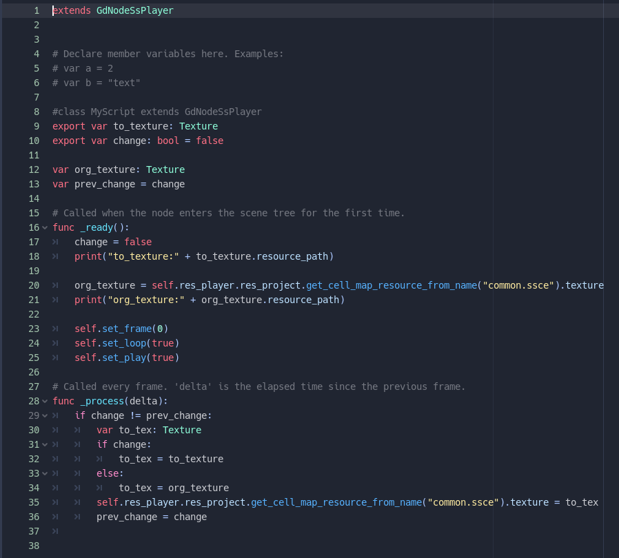
Task: Click '_ready' function name
Action: coord(97,228)
